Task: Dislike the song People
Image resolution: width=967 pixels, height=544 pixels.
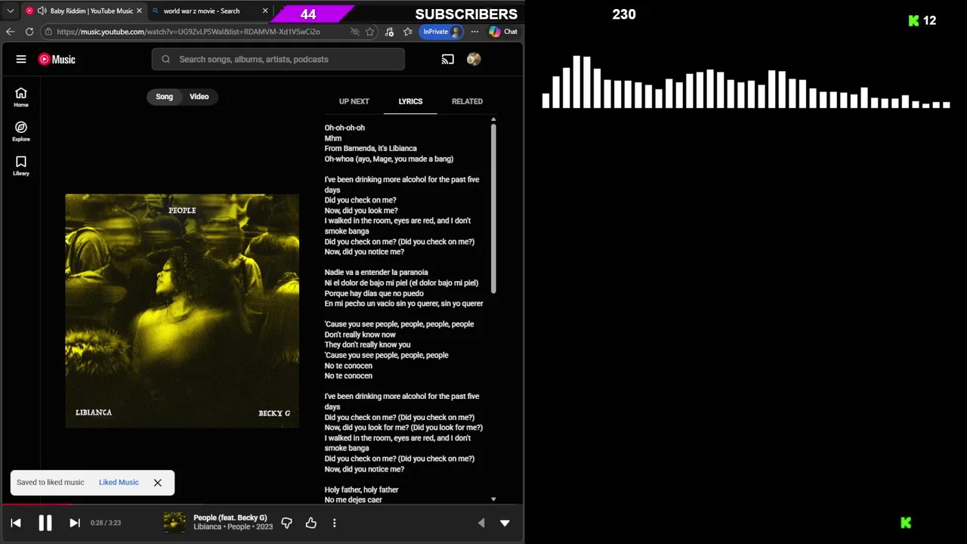Action: [286, 523]
